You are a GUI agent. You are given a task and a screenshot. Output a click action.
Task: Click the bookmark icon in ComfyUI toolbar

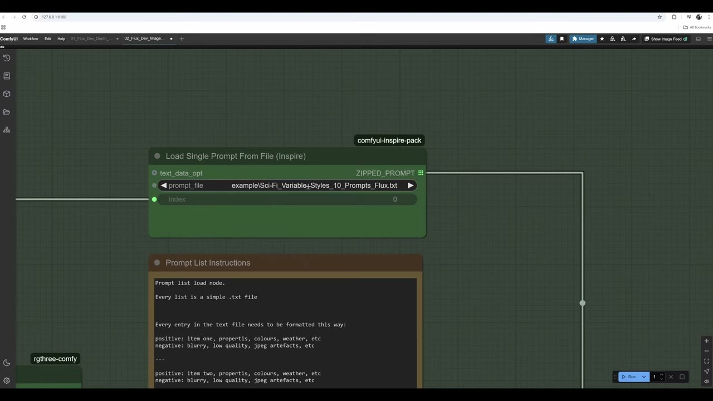(x=561, y=39)
